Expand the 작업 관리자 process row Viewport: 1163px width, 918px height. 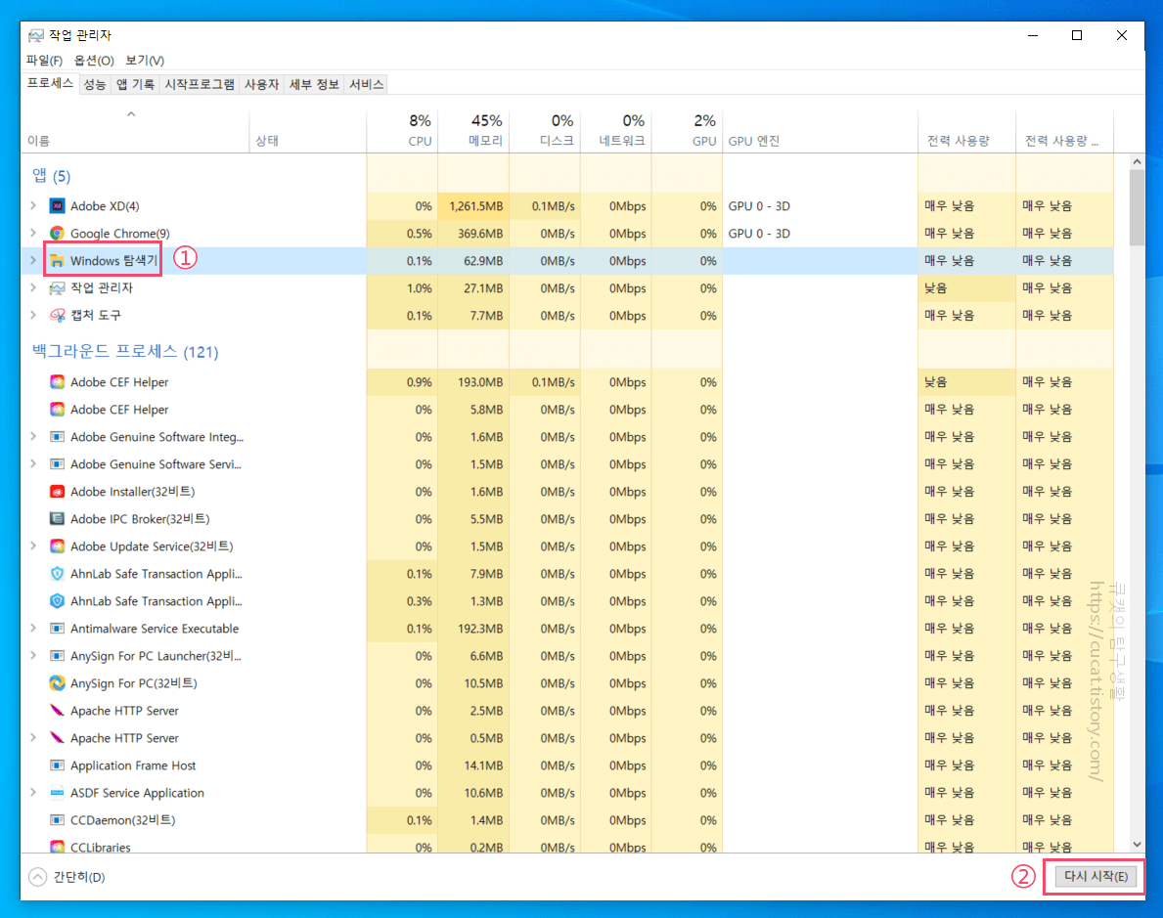(x=33, y=287)
